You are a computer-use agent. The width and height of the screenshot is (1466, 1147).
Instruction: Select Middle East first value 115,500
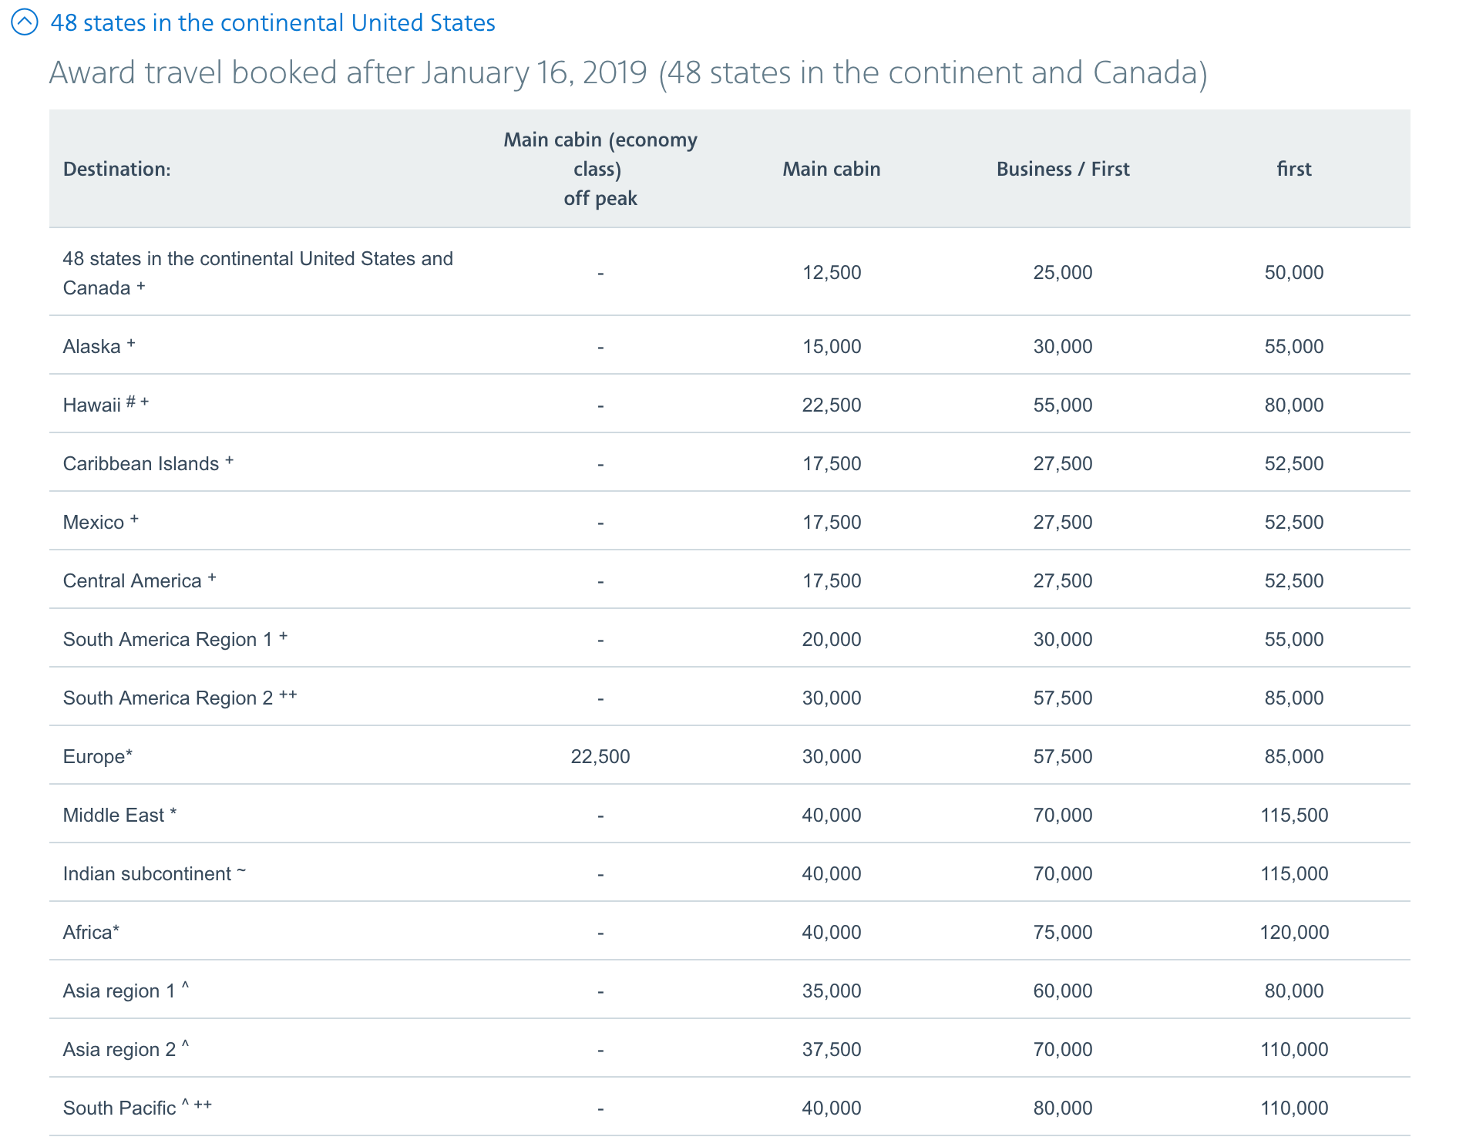[x=1294, y=815]
